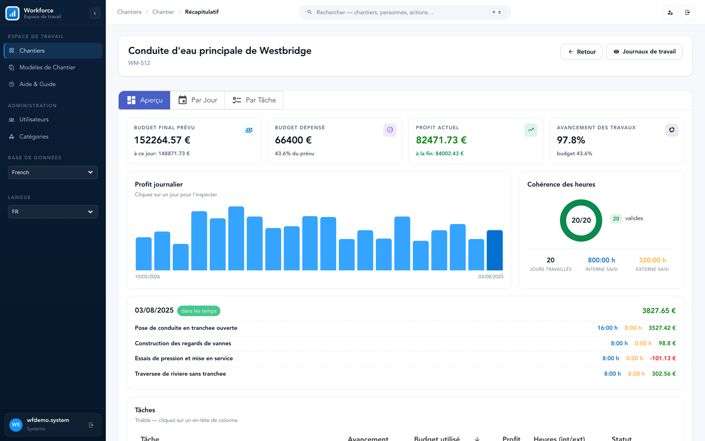705x441 pixels.
Task: Click row 'Pose de conduite en tranchee ouverte'
Action: [x=405, y=328]
